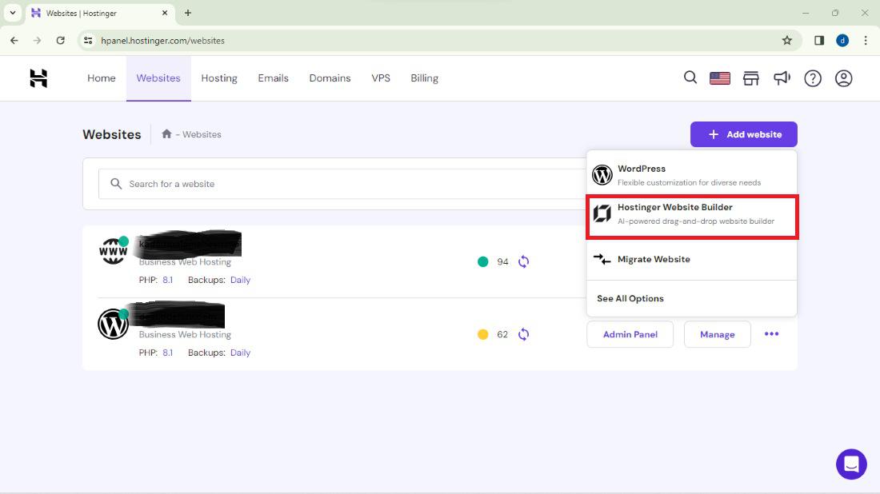Open tab search dropdown arrow
The width and height of the screenshot is (880, 494).
pyautogui.click(x=12, y=13)
